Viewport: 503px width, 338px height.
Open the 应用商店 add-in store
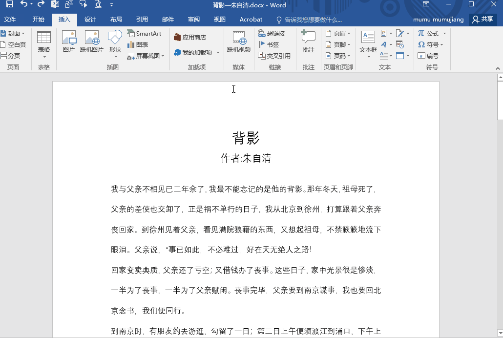[x=190, y=37]
